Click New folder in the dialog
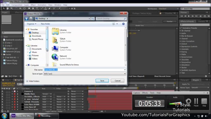211x119 pixels. 45,24
